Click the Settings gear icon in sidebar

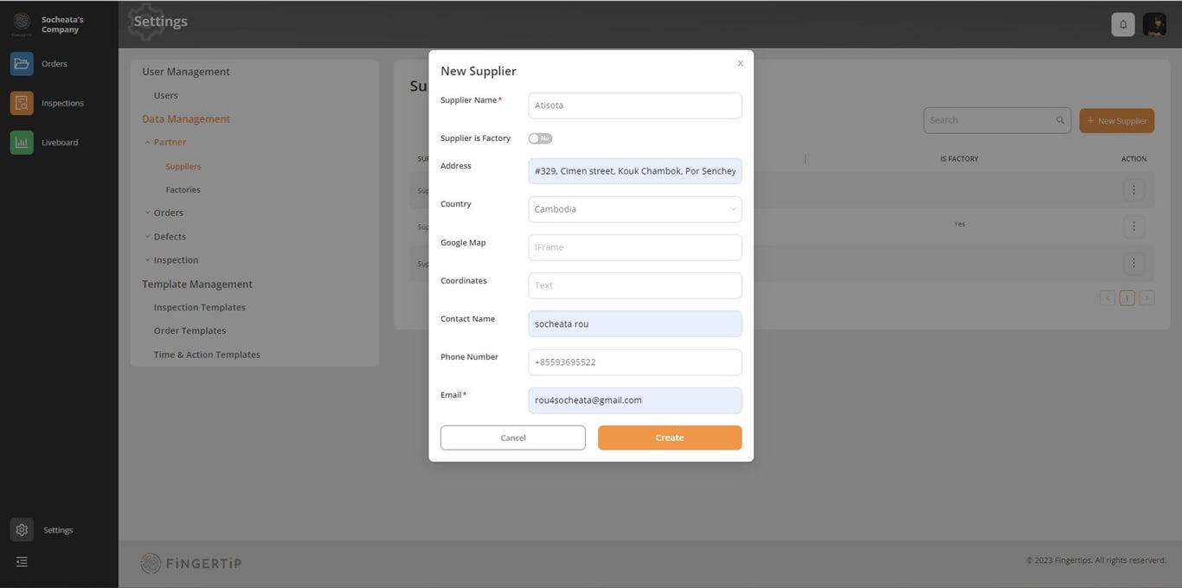point(22,530)
